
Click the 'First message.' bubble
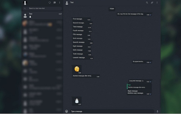(81, 19)
